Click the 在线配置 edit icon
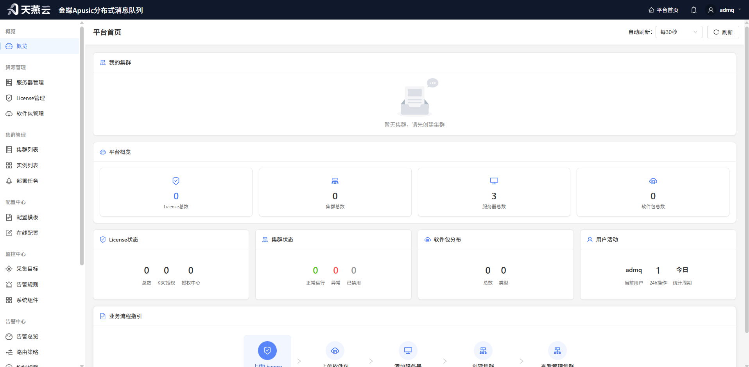This screenshot has width=749, height=367. click(x=9, y=233)
